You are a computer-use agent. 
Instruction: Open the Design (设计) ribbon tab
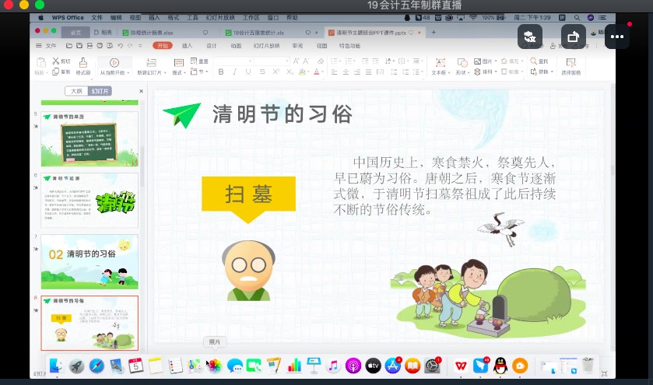click(212, 46)
